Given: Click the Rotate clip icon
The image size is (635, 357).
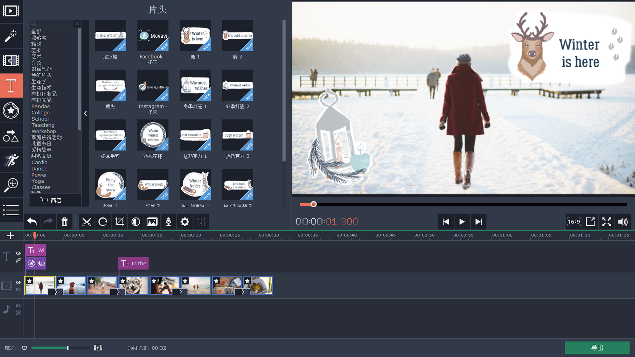Looking at the screenshot, I should pos(103,222).
